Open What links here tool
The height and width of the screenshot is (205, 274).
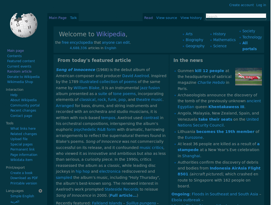(x=23, y=129)
